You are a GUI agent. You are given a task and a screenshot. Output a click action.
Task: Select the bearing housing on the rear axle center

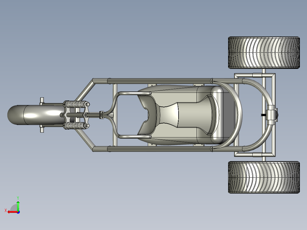(x=272, y=115)
